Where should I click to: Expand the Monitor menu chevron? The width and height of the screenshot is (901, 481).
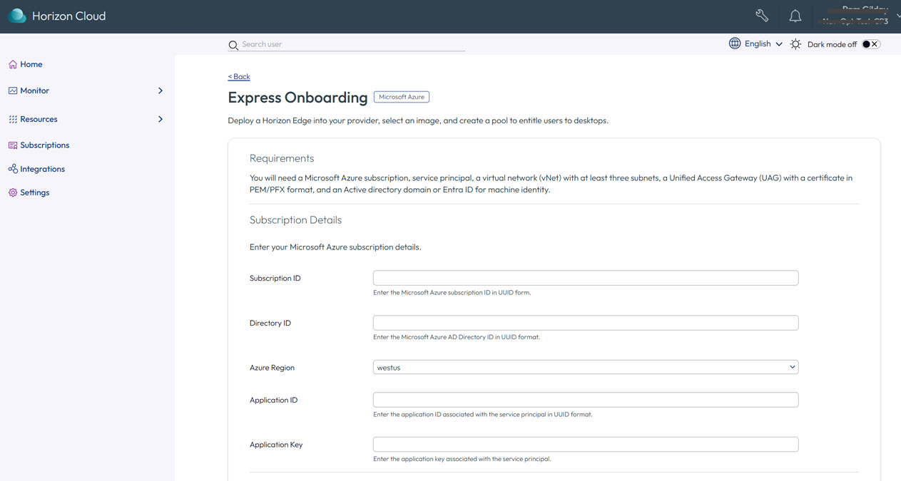click(161, 90)
